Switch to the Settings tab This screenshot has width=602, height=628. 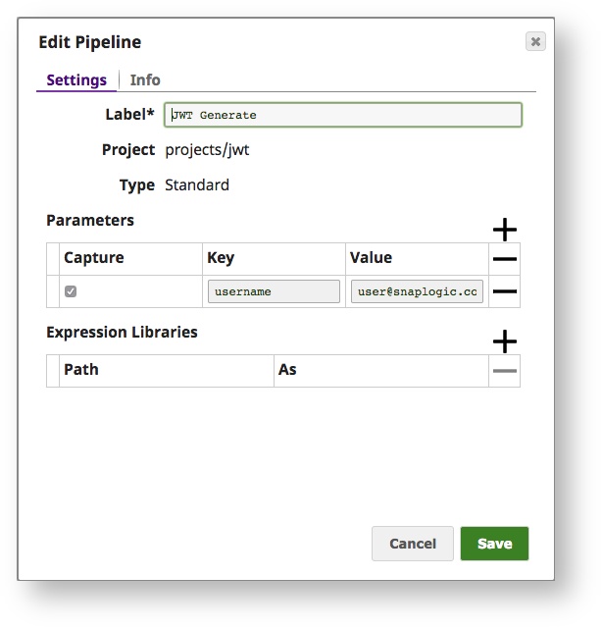[x=76, y=80]
